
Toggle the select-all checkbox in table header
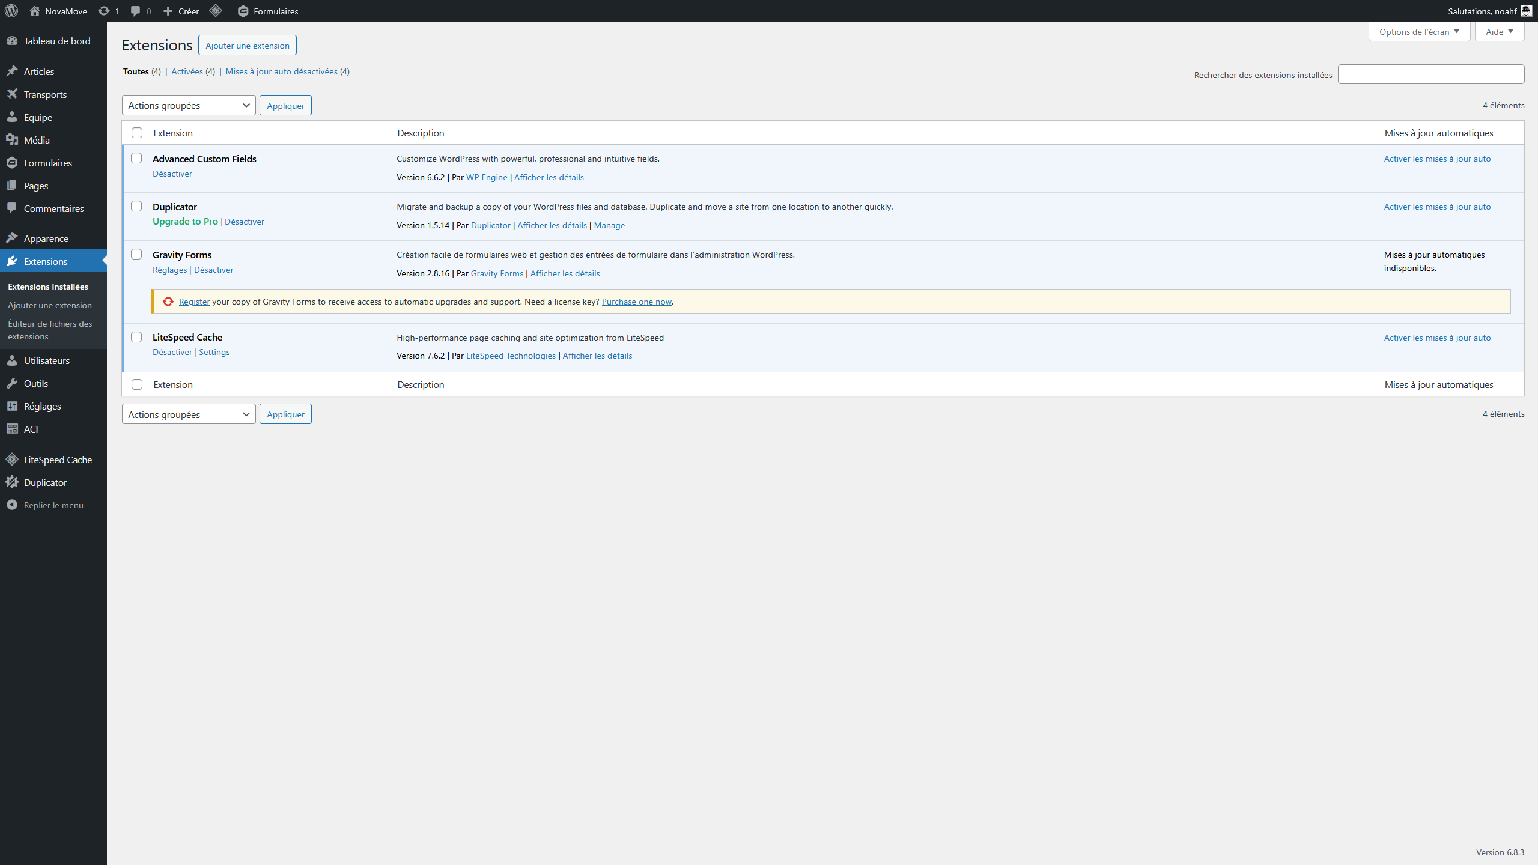137,133
